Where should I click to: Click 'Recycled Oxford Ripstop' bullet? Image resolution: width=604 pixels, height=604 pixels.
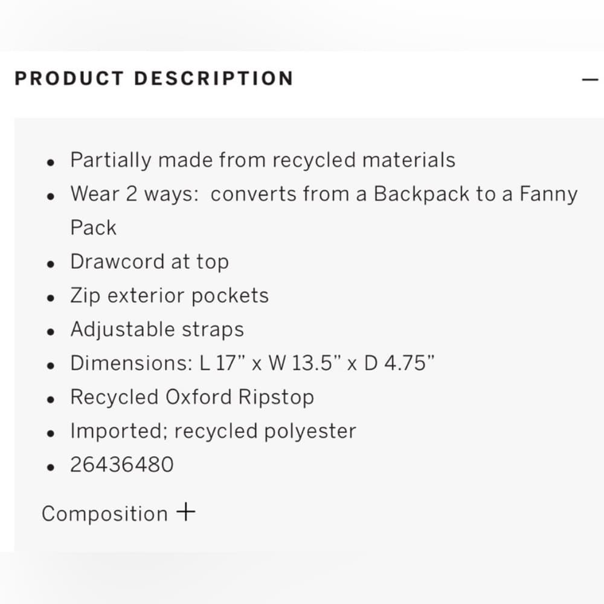click(x=192, y=397)
